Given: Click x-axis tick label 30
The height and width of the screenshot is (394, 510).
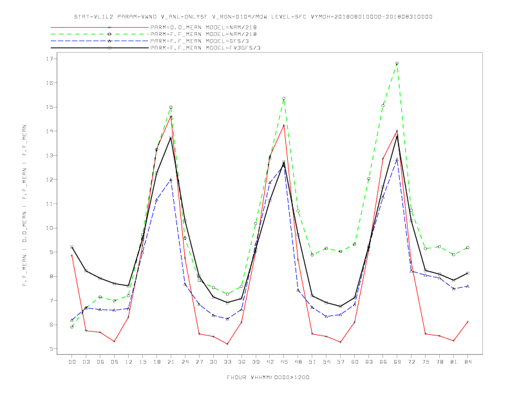Looking at the screenshot, I should point(213,362).
